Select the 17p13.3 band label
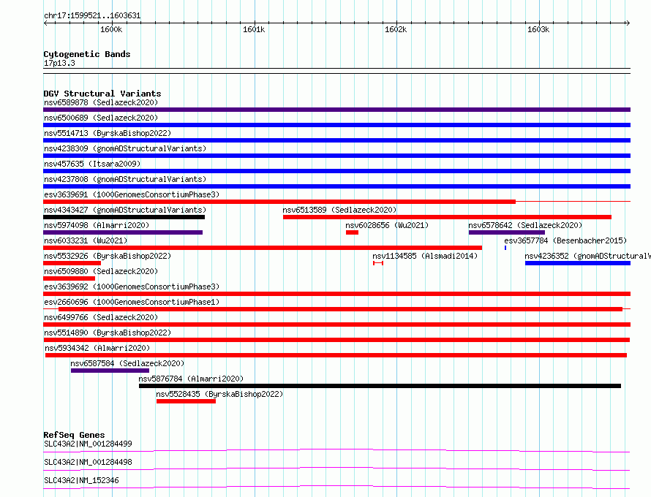Image resolution: width=651 pixels, height=497 pixels. point(59,64)
